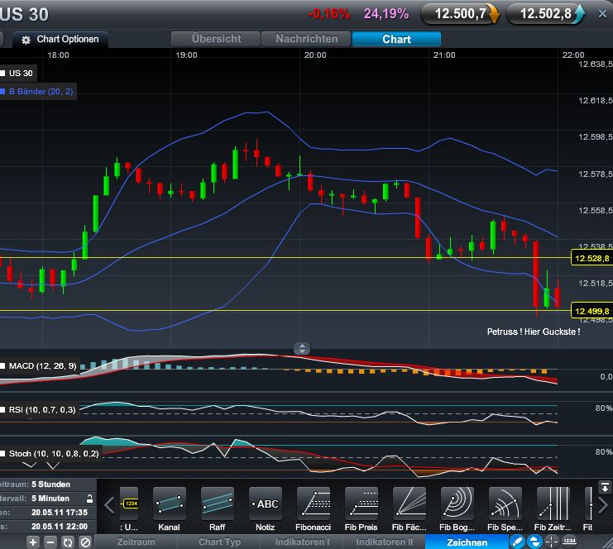This screenshot has height=549, width=613.
Task: Select the Fib Fächer fan tool
Action: pos(409,503)
